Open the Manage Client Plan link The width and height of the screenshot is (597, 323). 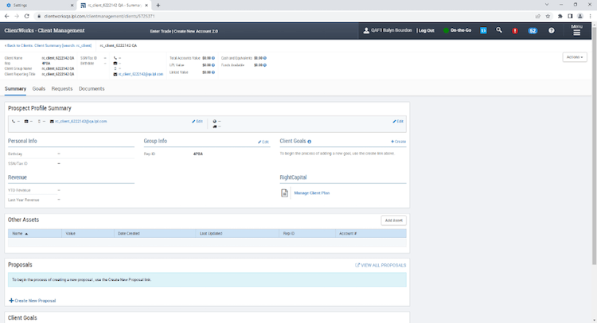311,193
